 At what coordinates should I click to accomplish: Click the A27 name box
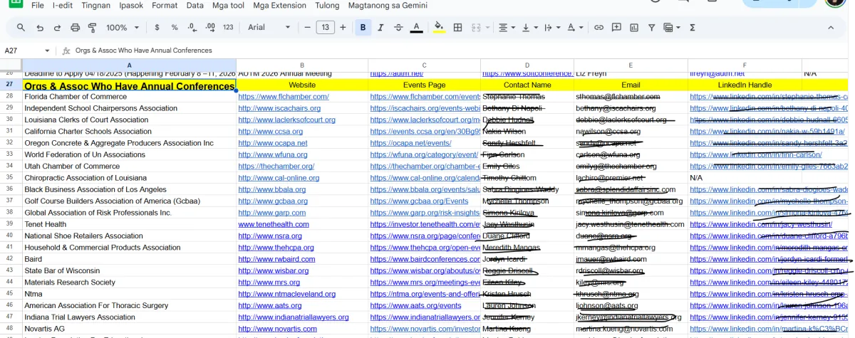pos(21,51)
